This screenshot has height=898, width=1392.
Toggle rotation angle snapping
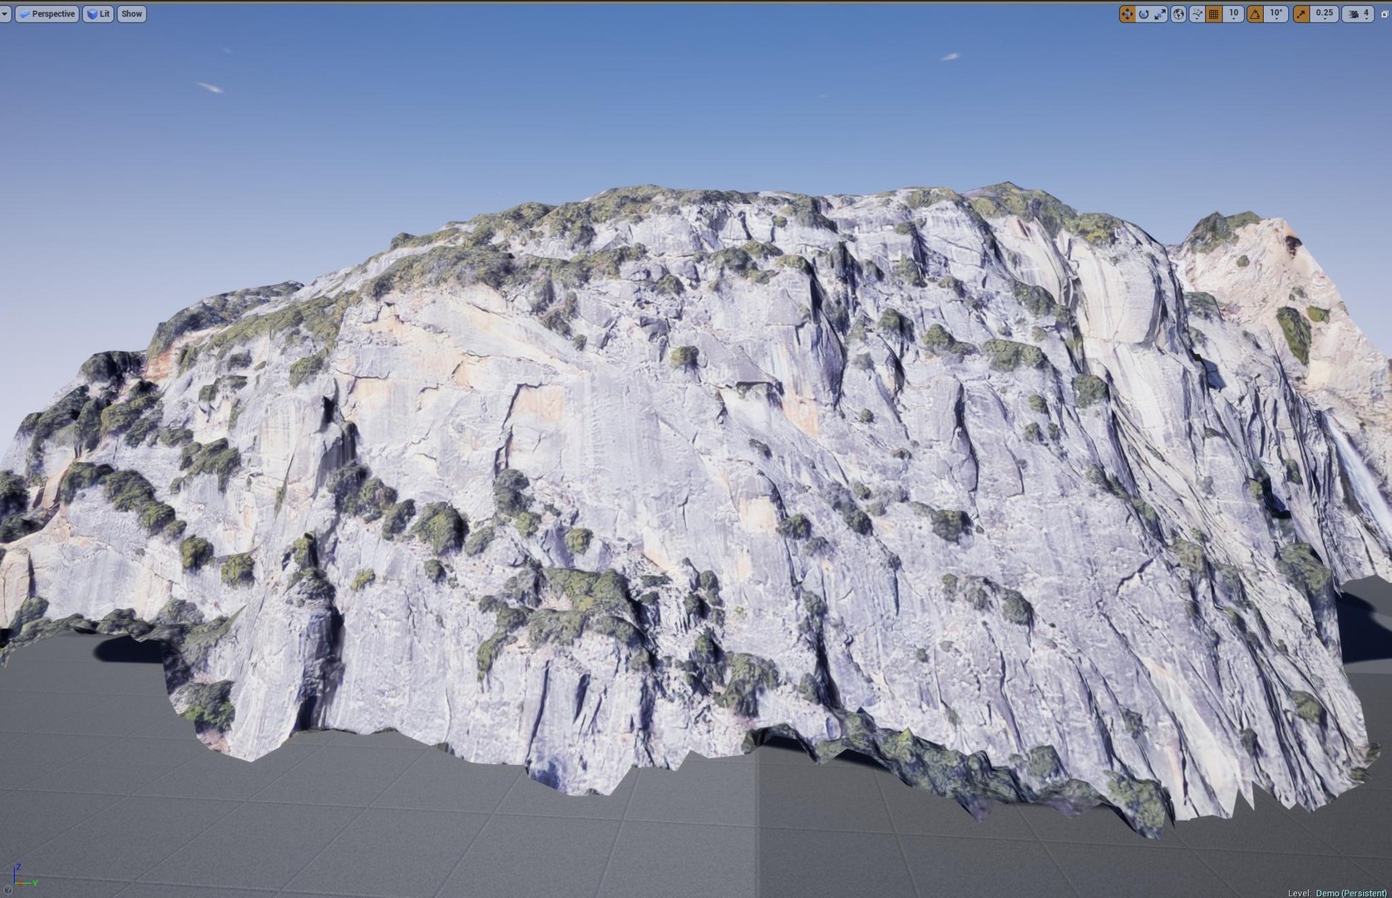pos(1255,13)
